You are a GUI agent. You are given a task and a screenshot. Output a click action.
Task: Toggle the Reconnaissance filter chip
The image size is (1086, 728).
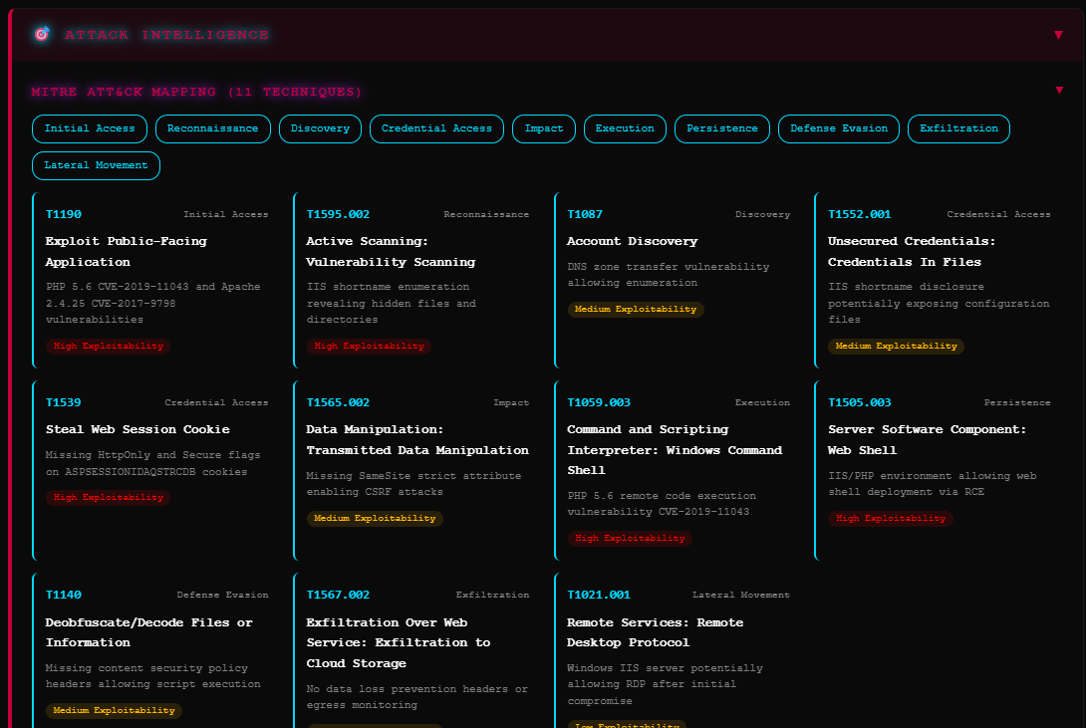(212, 128)
